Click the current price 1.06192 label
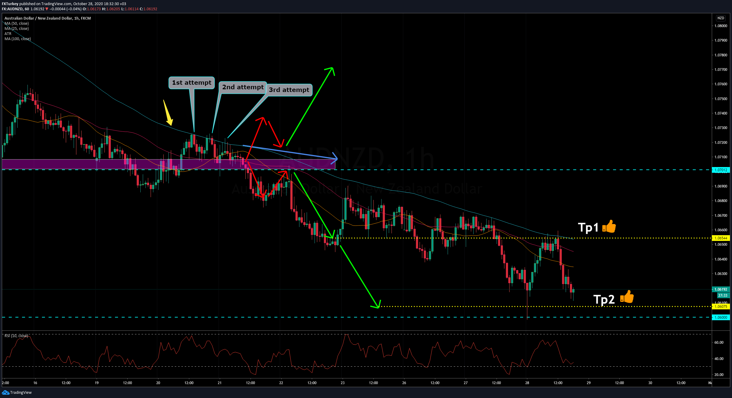The width and height of the screenshot is (732, 398). tap(721, 289)
